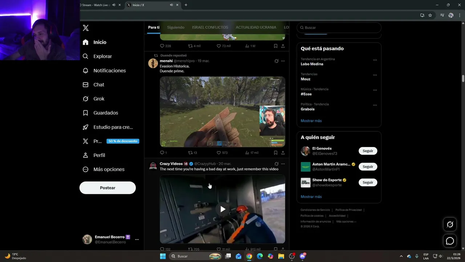This screenshot has height=262, width=465.
Task: Bookmark this page with star icon
Action: pyautogui.click(x=430, y=15)
